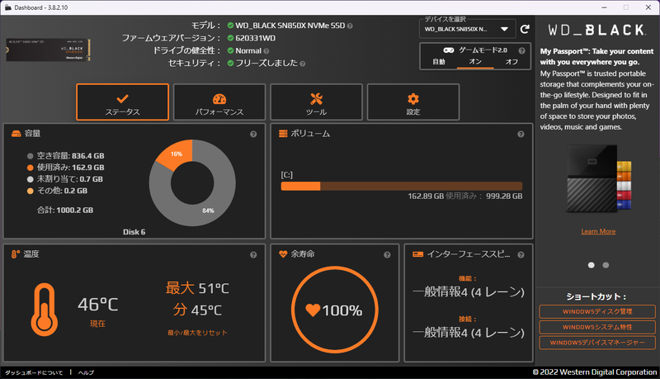Switch to the パフォーマンス tab
660x379 pixels.
(219, 102)
